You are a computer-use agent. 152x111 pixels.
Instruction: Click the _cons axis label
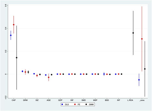(142, 100)
